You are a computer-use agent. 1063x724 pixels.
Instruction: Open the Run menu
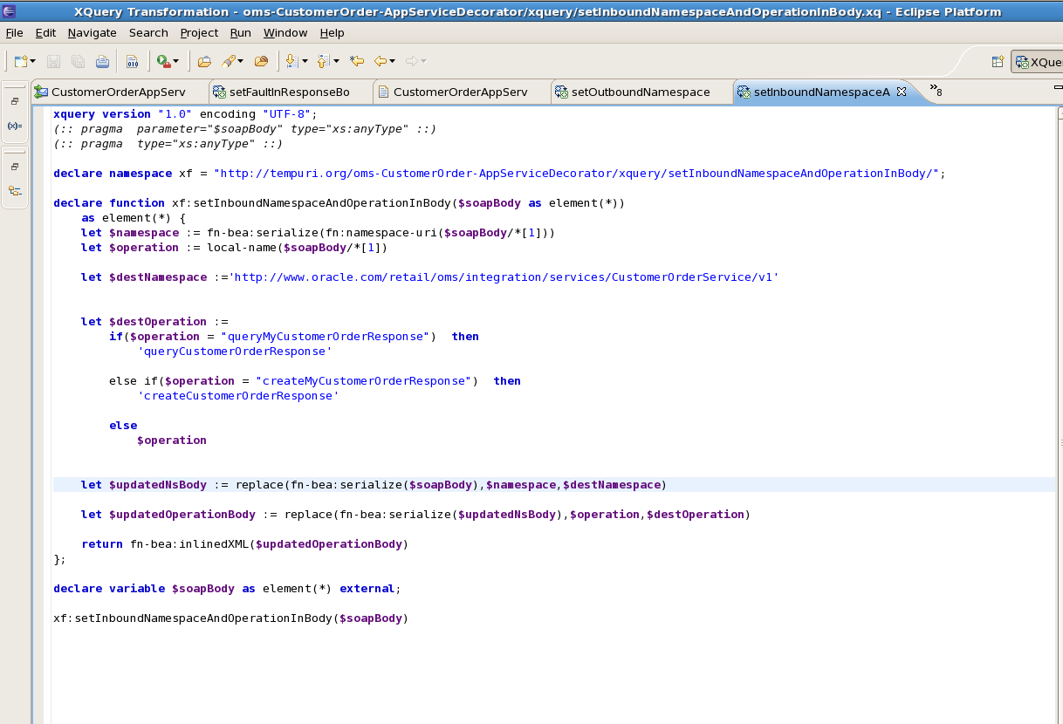click(241, 33)
